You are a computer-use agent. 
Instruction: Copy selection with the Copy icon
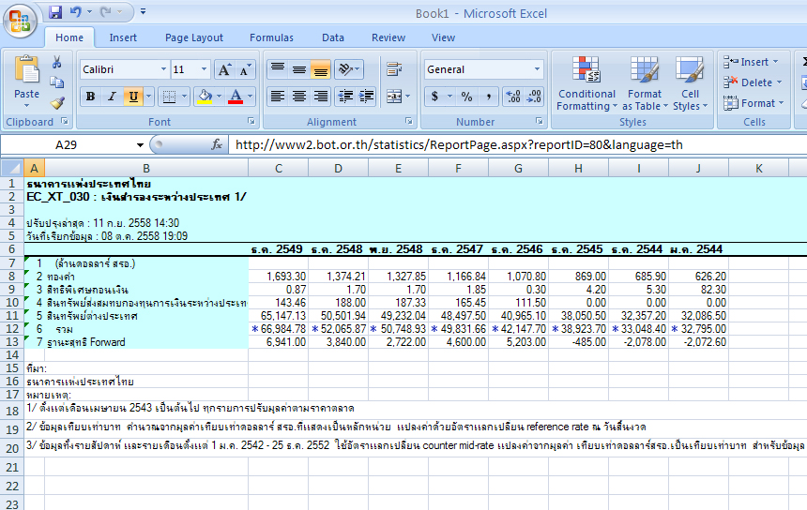tap(56, 82)
